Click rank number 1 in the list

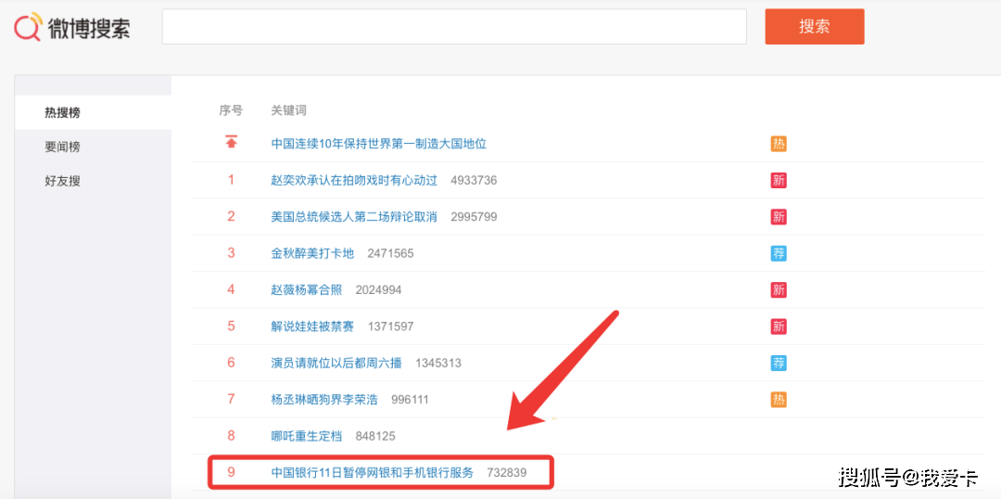click(231, 180)
